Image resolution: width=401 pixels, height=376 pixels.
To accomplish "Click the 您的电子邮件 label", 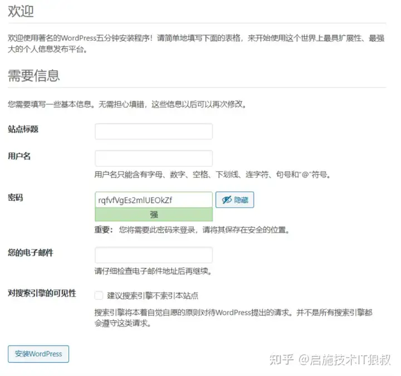I will coord(31,253).
